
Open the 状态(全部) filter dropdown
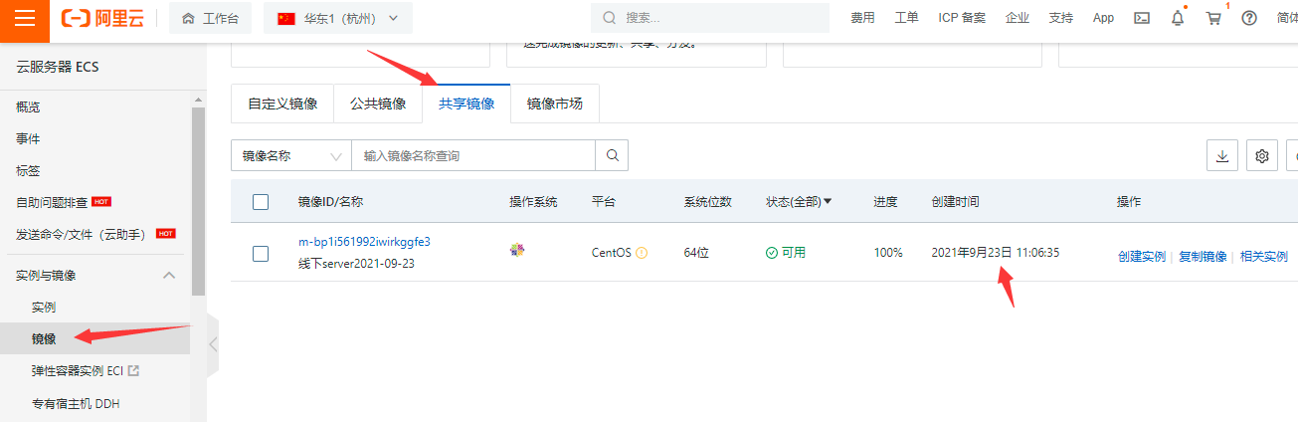click(799, 202)
